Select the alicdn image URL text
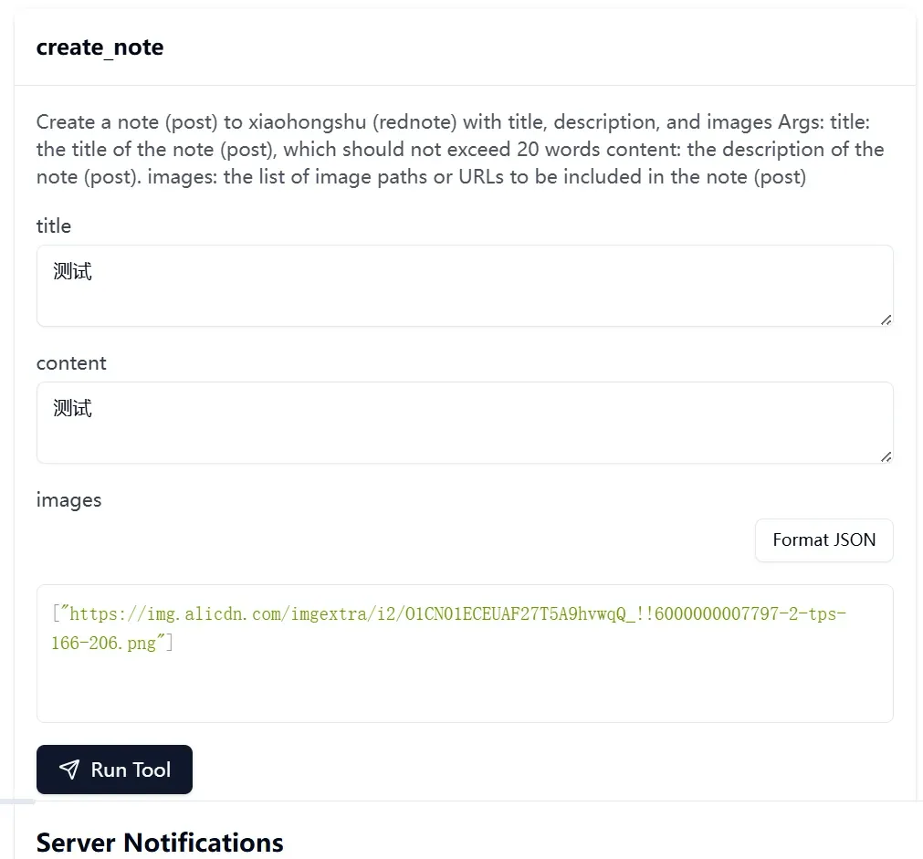The image size is (923, 859). (448, 628)
